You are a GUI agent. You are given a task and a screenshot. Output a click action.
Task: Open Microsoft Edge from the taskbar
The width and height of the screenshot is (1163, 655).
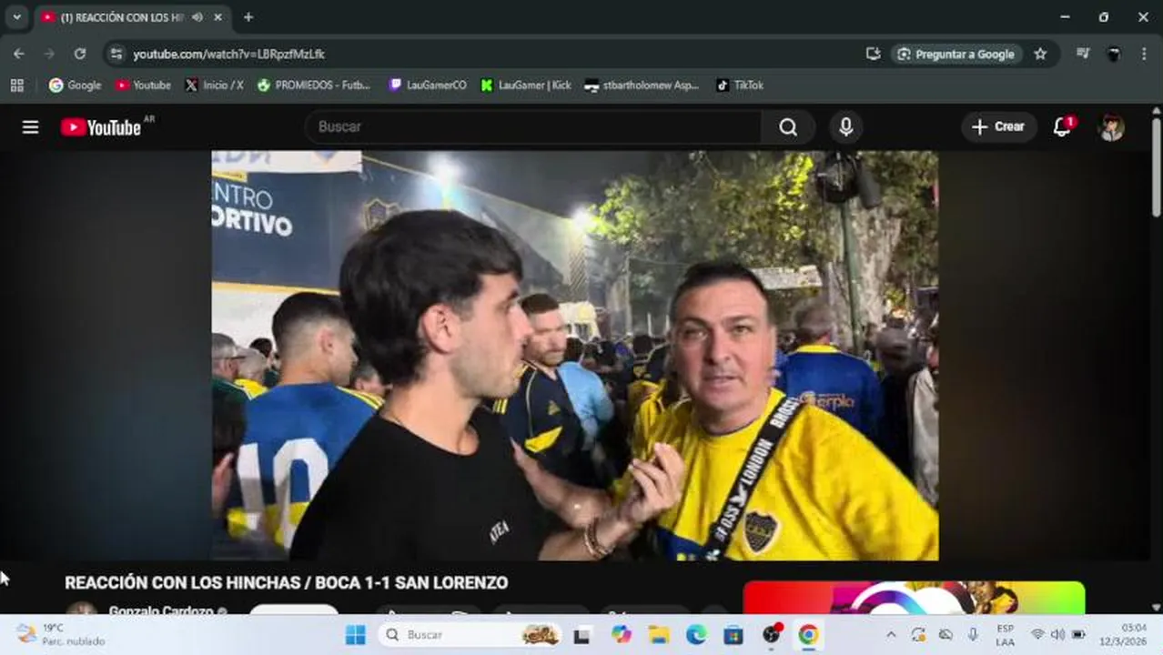(696, 635)
